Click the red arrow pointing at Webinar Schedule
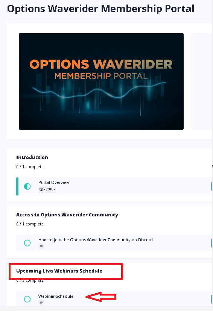 [101, 297]
